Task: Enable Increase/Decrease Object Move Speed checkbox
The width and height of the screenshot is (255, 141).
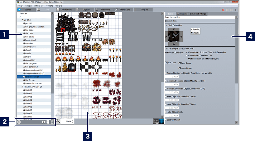Action: [166, 81]
